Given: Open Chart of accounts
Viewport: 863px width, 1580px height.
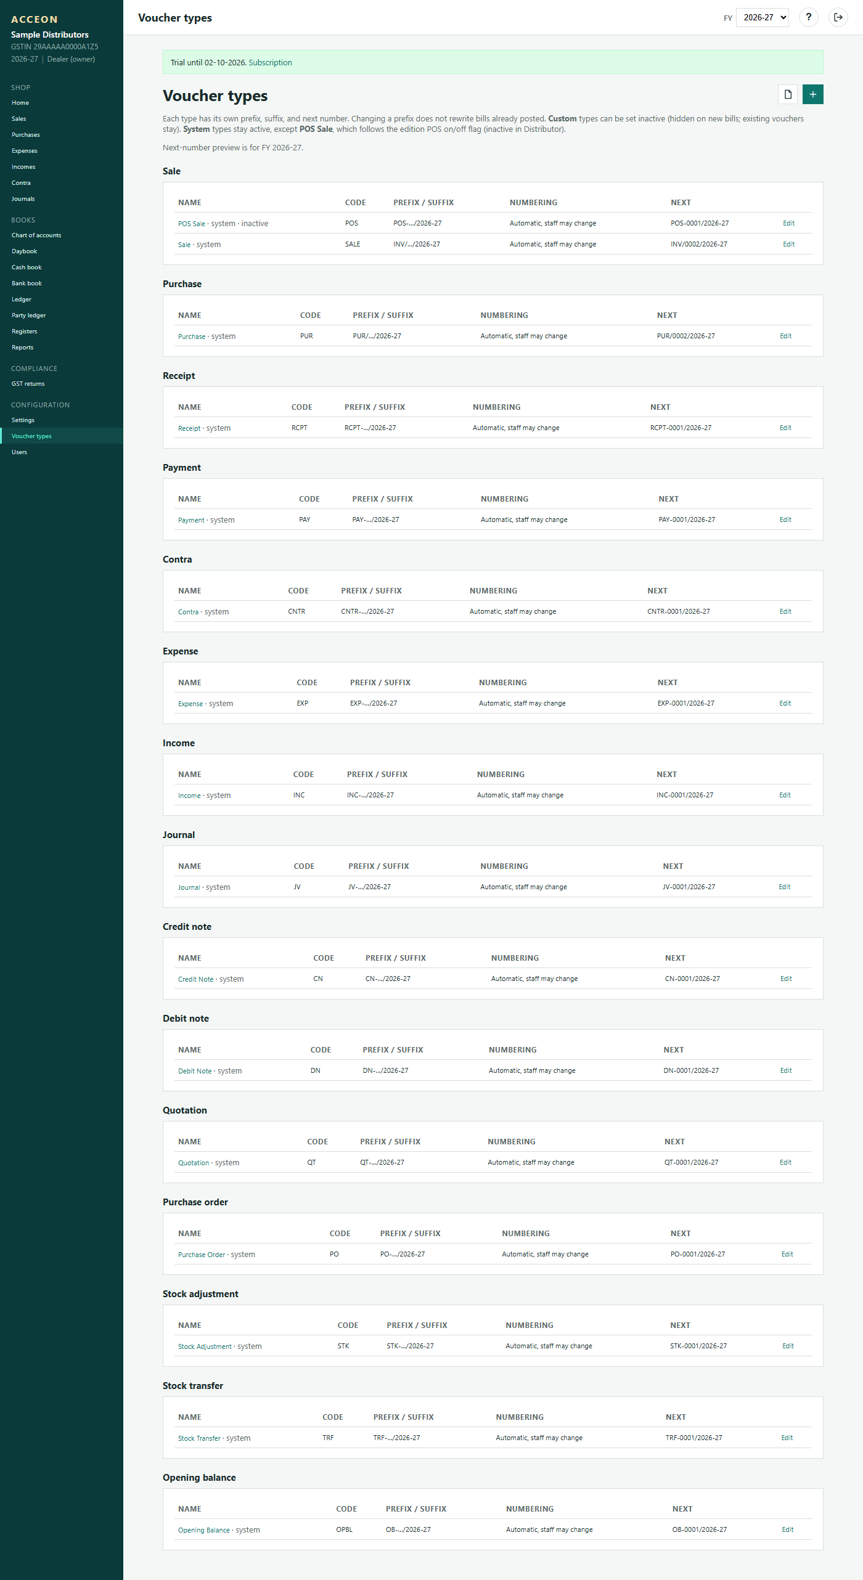Looking at the screenshot, I should pos(36,235).
